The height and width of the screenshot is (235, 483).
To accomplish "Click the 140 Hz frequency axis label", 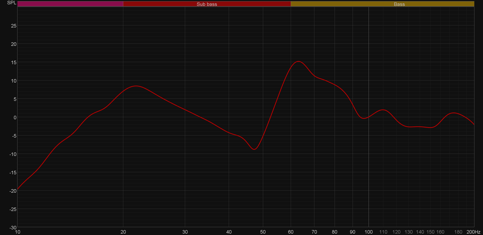I will [x=420, y=232].
